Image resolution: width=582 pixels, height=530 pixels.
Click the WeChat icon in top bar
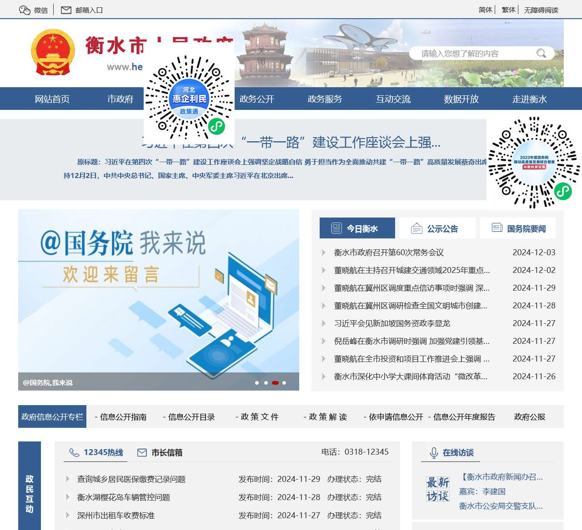click(25, 10)
